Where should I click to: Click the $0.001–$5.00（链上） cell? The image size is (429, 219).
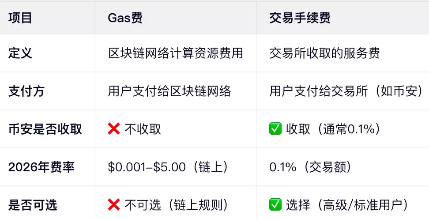tap(168, 167)
